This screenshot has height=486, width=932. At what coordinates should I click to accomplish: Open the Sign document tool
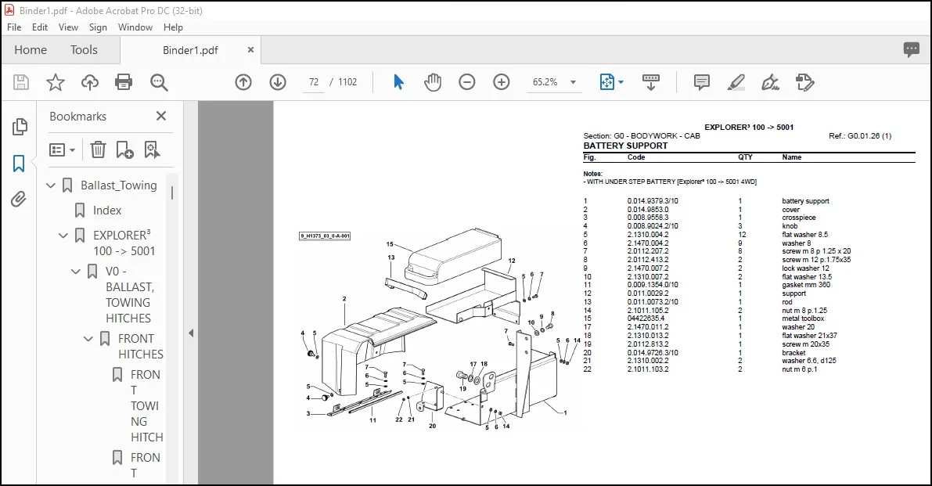pos(770,82)
